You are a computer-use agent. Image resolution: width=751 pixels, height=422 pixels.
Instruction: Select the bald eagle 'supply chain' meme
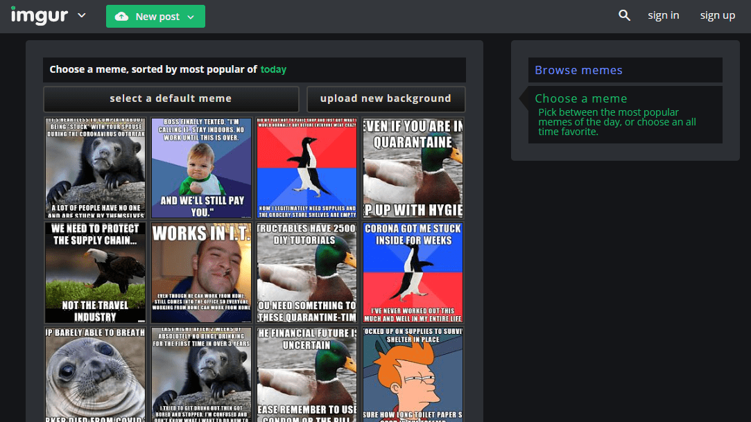[x=96, y=272]
